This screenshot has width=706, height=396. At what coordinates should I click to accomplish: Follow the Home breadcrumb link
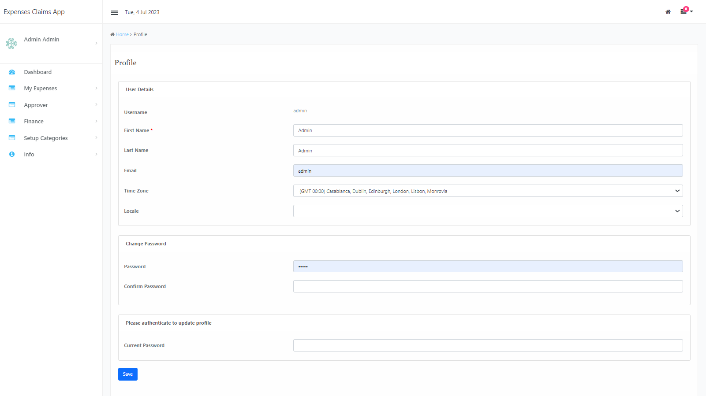(122, 34)
